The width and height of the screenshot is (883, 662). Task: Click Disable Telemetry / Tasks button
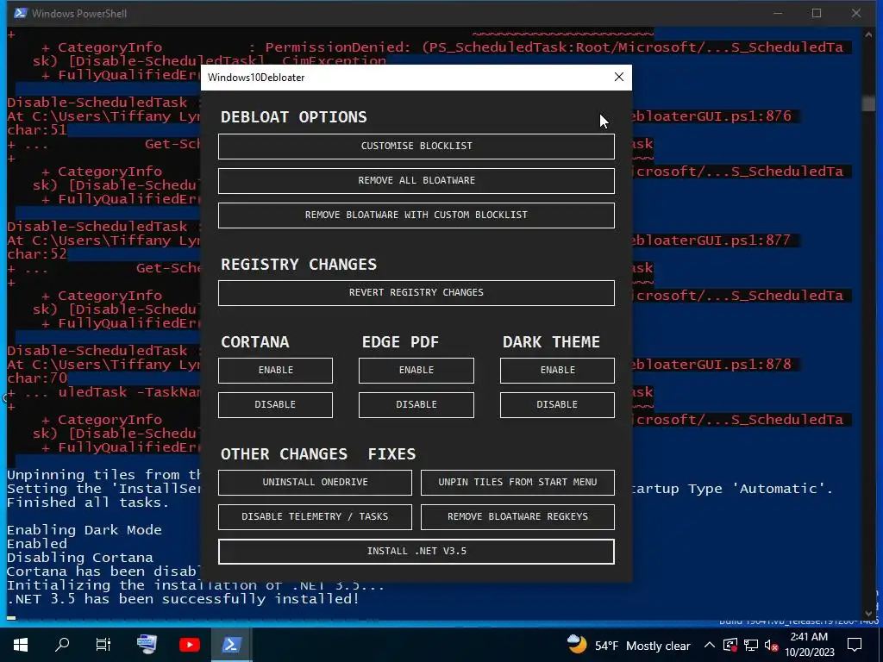click(315, 517)
